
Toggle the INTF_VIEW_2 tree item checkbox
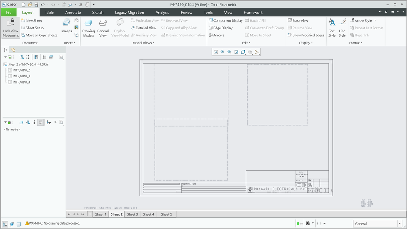[x=10, y=70]
